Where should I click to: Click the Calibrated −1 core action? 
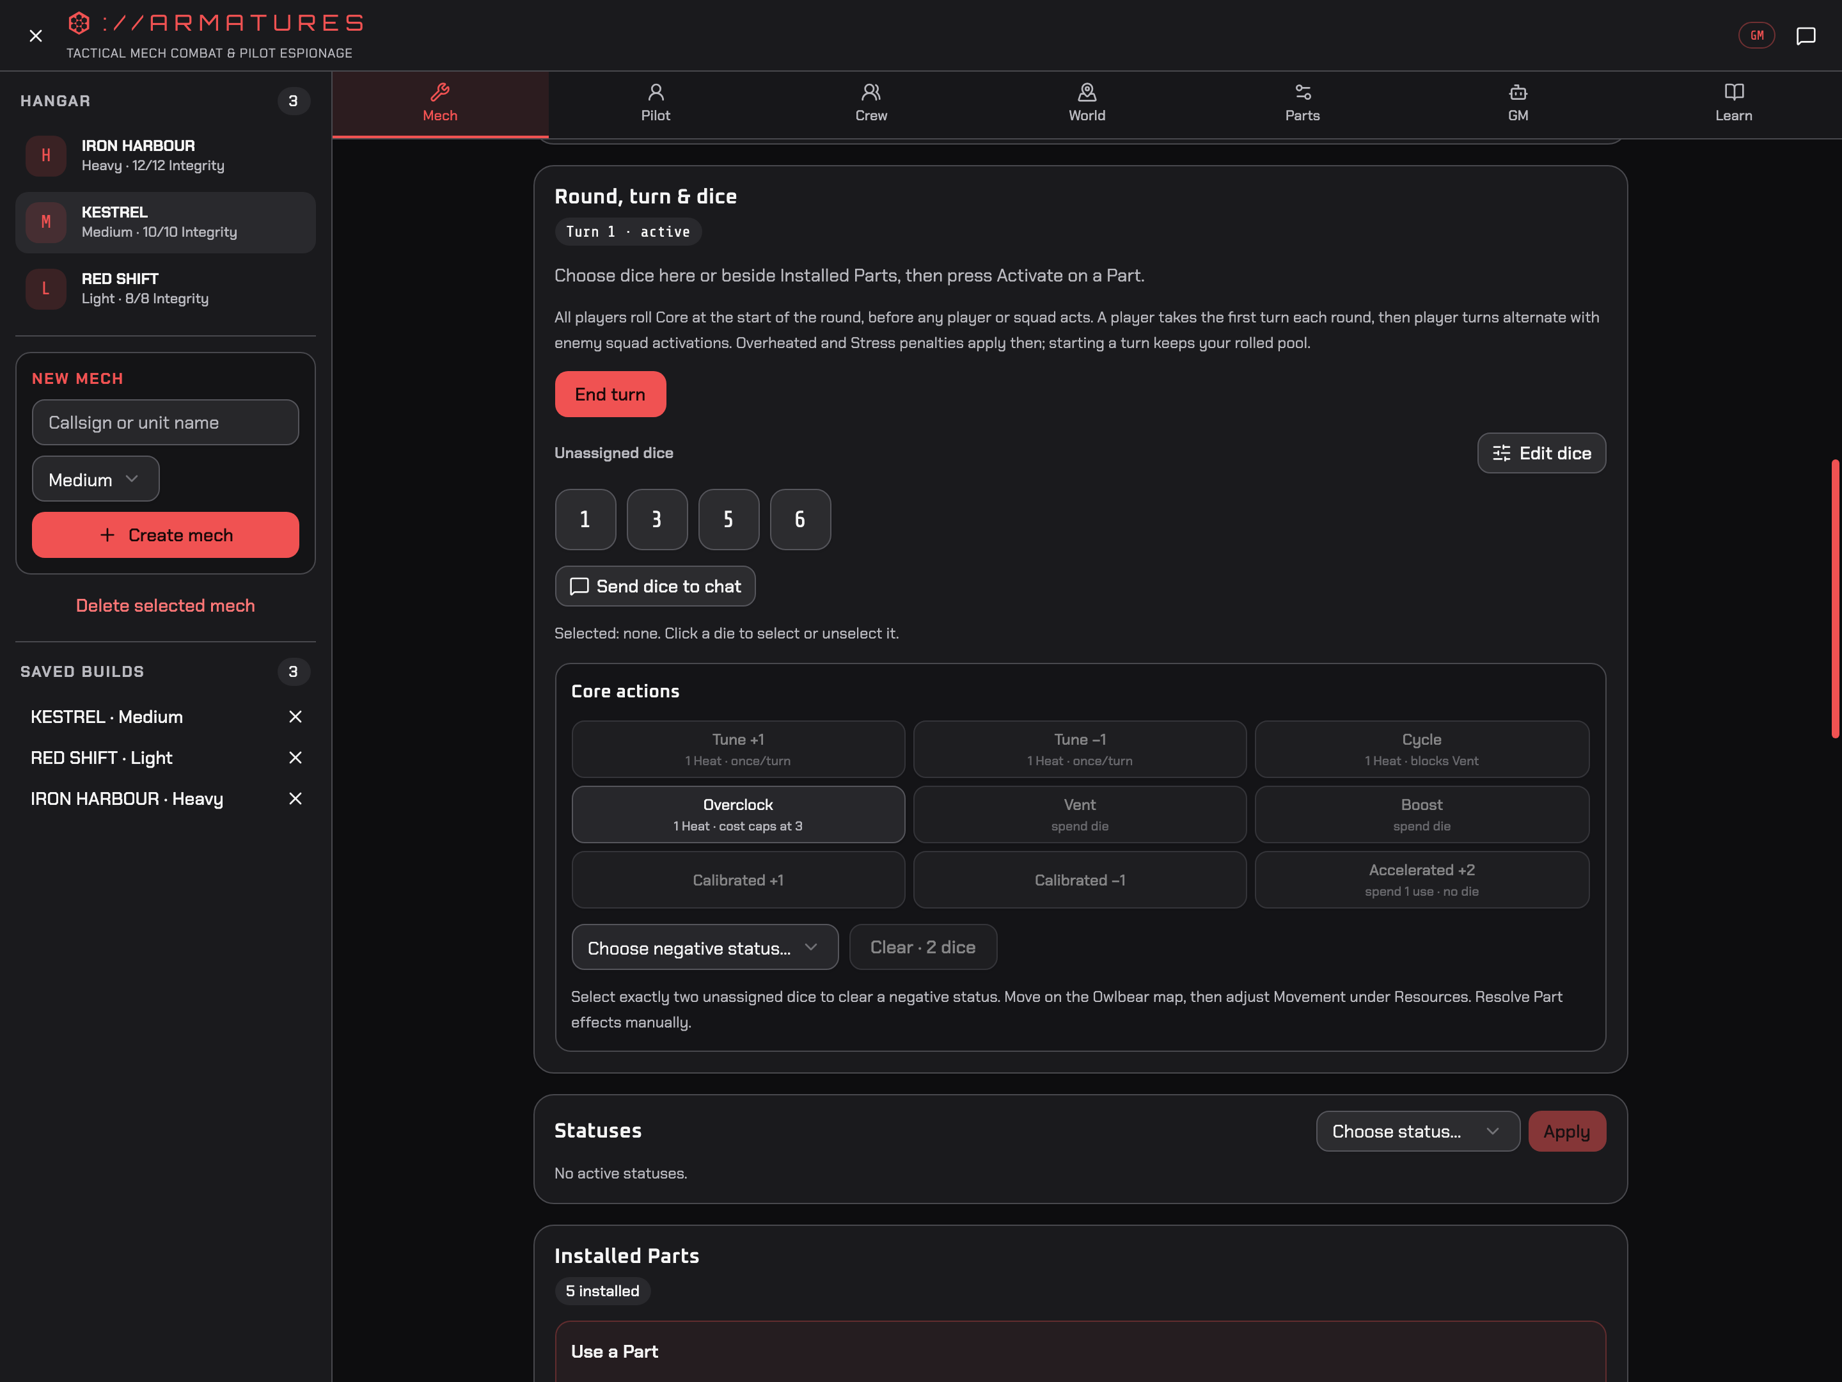[1079, 880]
